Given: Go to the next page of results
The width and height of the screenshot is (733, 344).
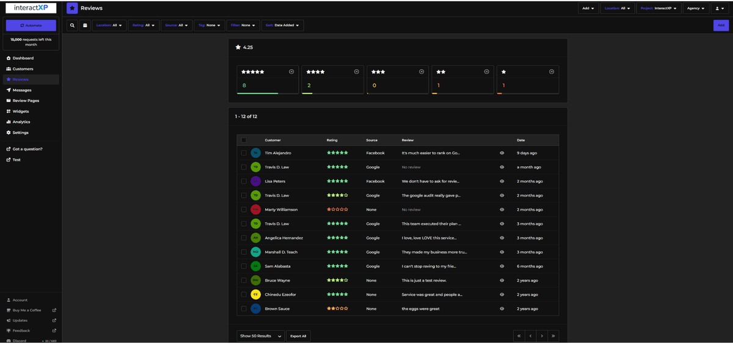Looking at the screenshot, I should (542, 336).
